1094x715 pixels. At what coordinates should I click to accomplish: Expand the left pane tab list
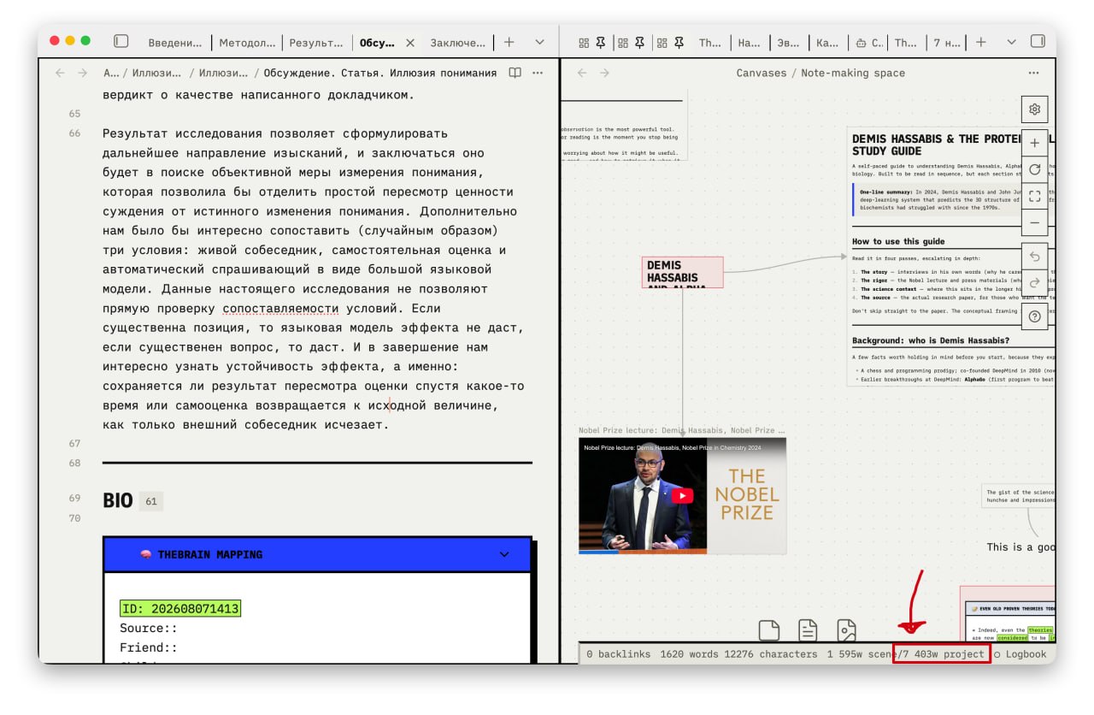(x=539, y=42)
